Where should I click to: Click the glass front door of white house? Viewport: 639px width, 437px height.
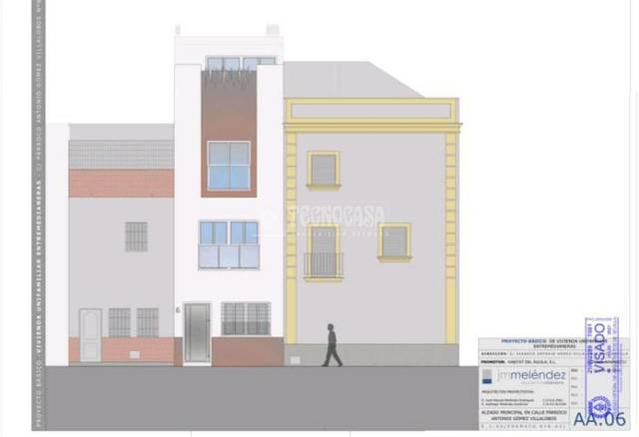(197, 332)
